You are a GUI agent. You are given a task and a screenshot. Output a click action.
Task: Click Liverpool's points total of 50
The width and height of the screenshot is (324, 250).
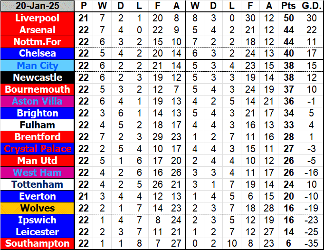tap(288, 18)
